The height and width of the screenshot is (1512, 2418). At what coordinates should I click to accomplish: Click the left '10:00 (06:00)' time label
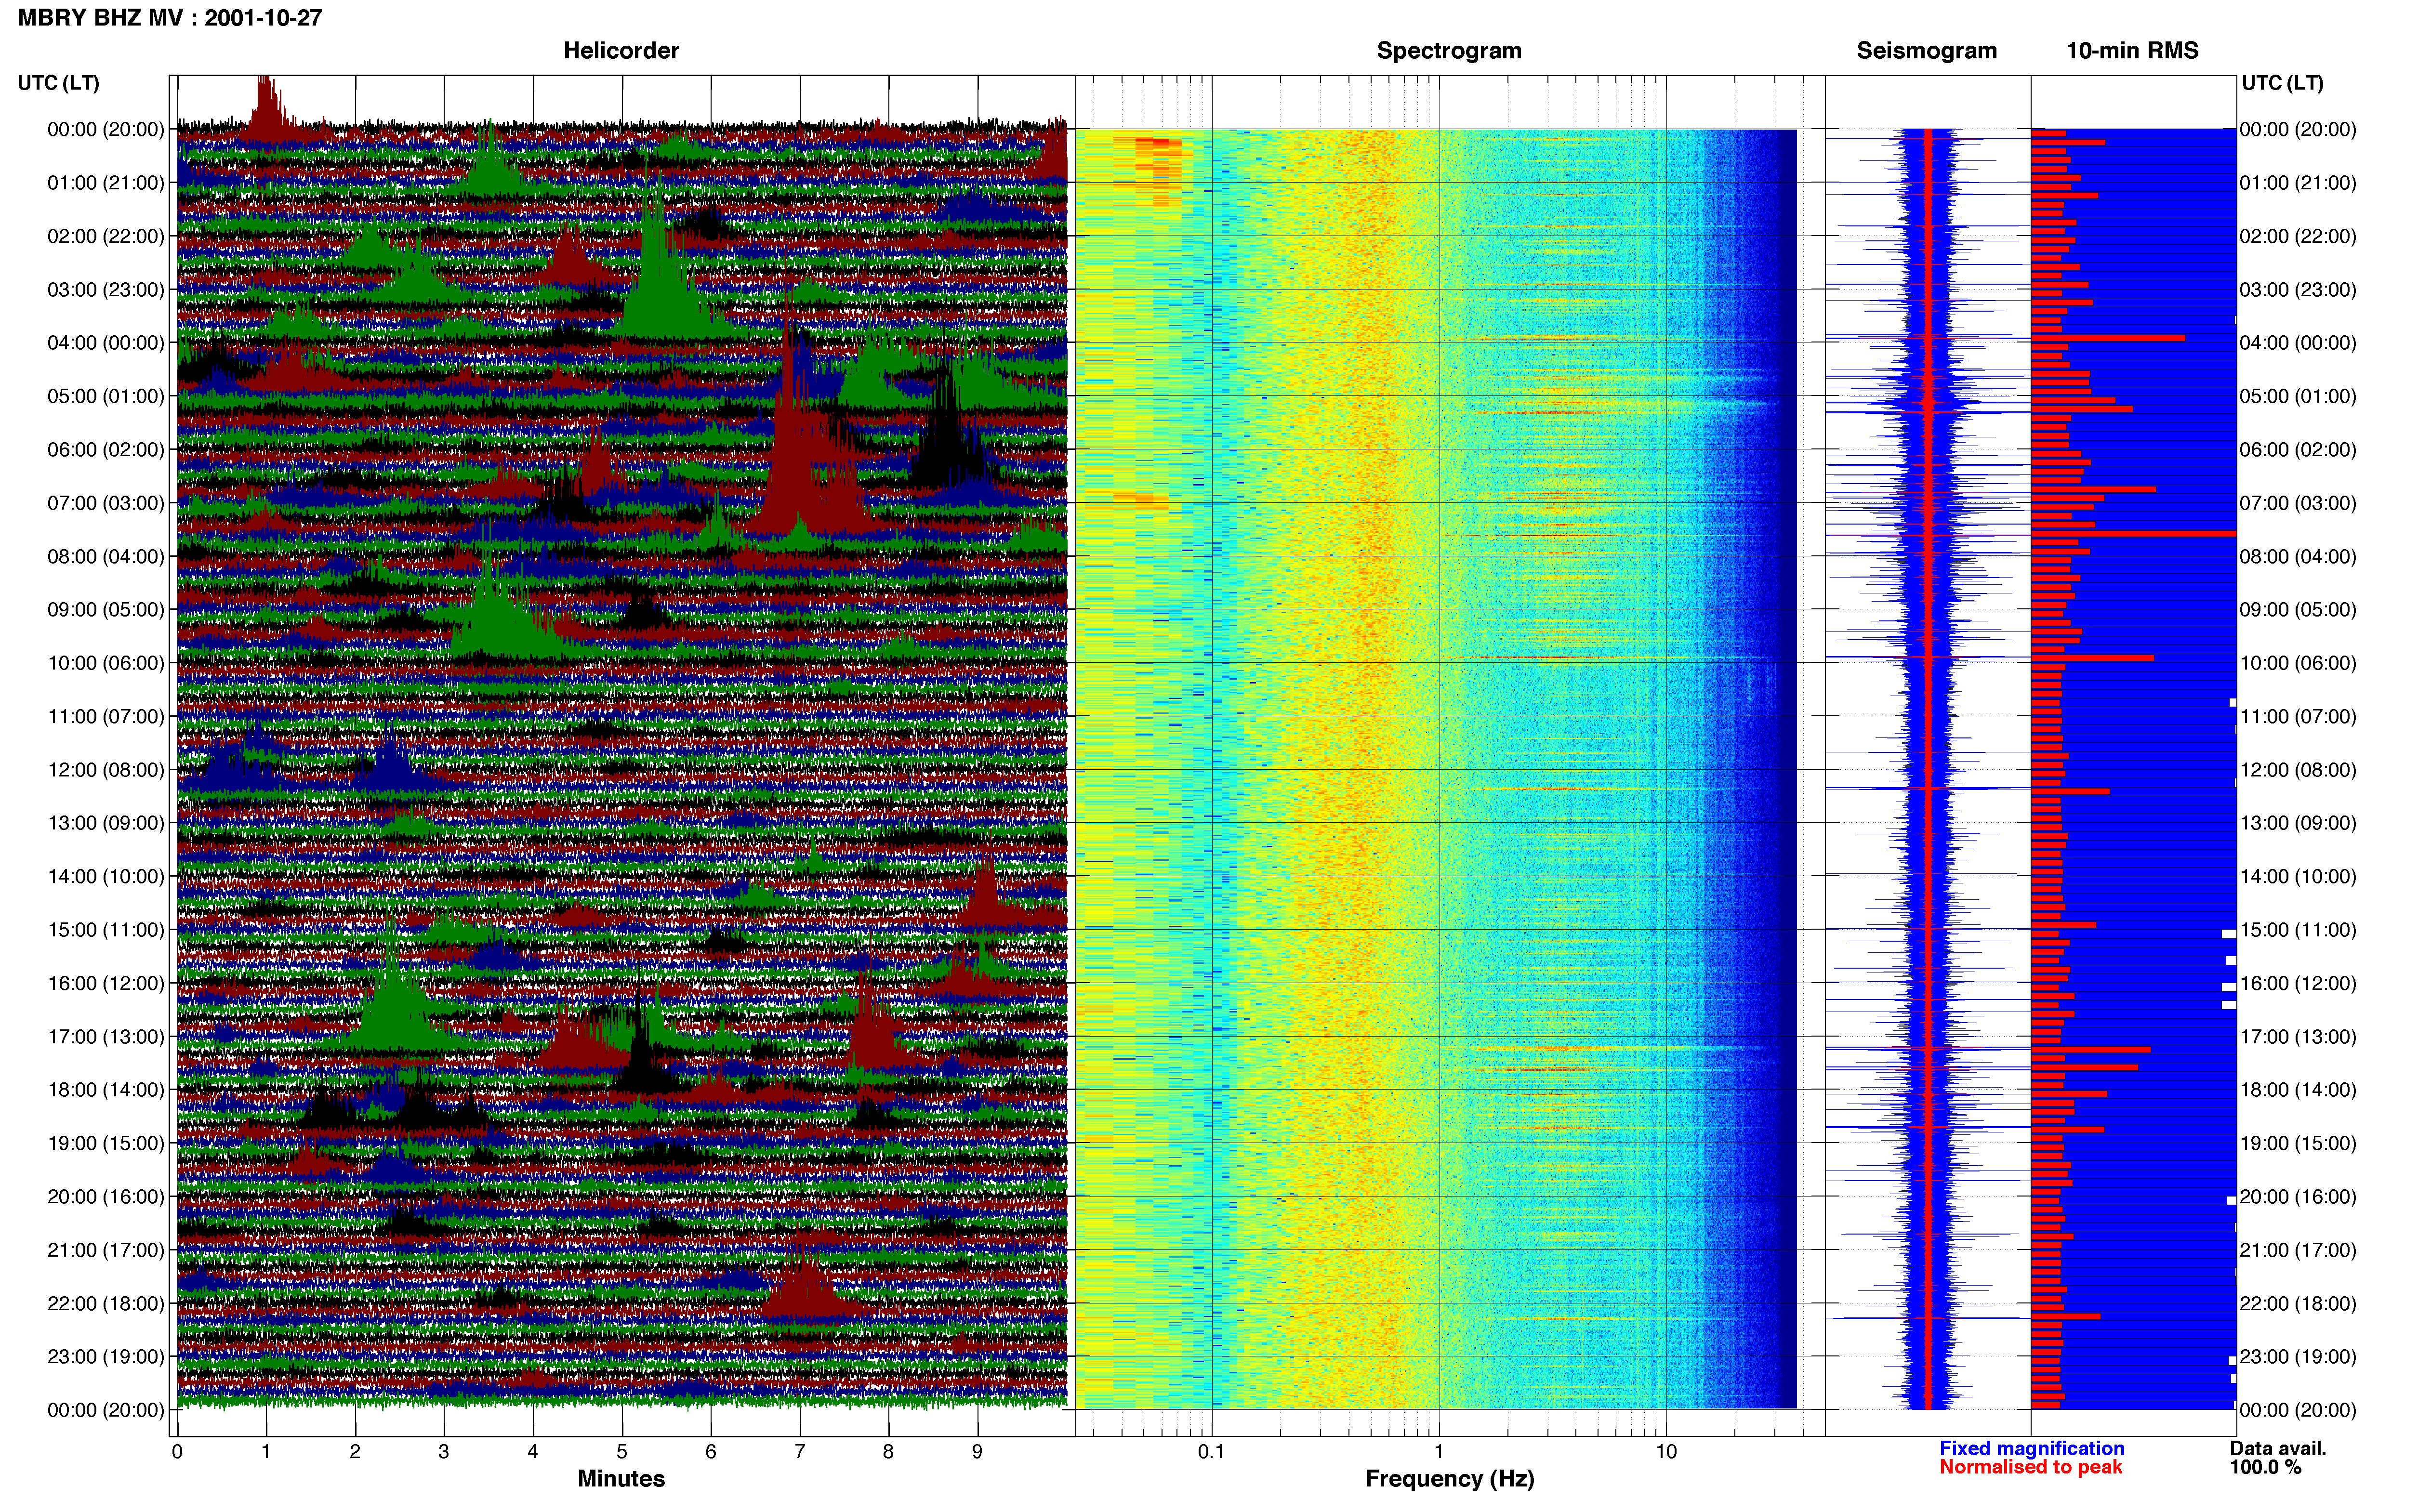[x=106, y=663]
